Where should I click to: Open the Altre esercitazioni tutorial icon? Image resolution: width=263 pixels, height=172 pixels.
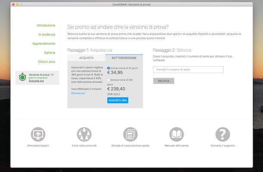pos(38,134)
